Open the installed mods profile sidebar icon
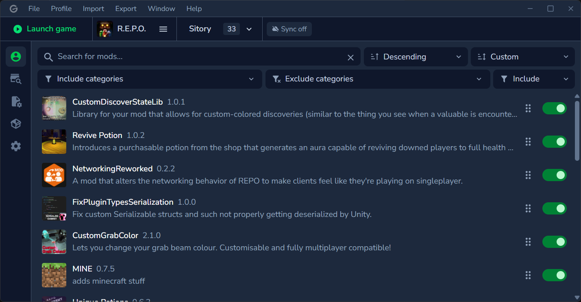581x302 pixels. (x=16, y=57)
